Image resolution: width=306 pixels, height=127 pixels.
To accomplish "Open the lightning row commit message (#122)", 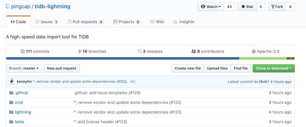I will tap(127, 112).
